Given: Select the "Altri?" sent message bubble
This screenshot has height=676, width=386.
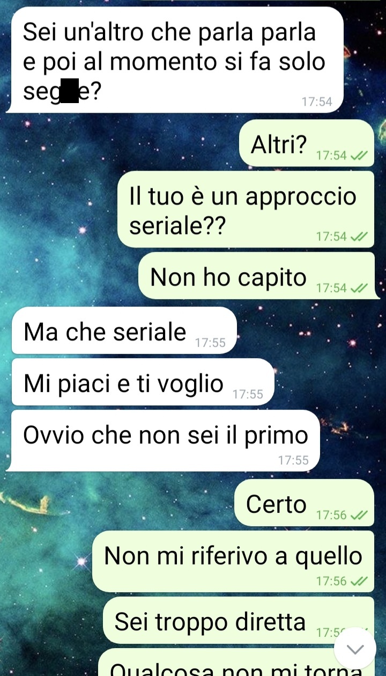Looking at the screenshot, I should pyautogui.click(x=307, y=144).
